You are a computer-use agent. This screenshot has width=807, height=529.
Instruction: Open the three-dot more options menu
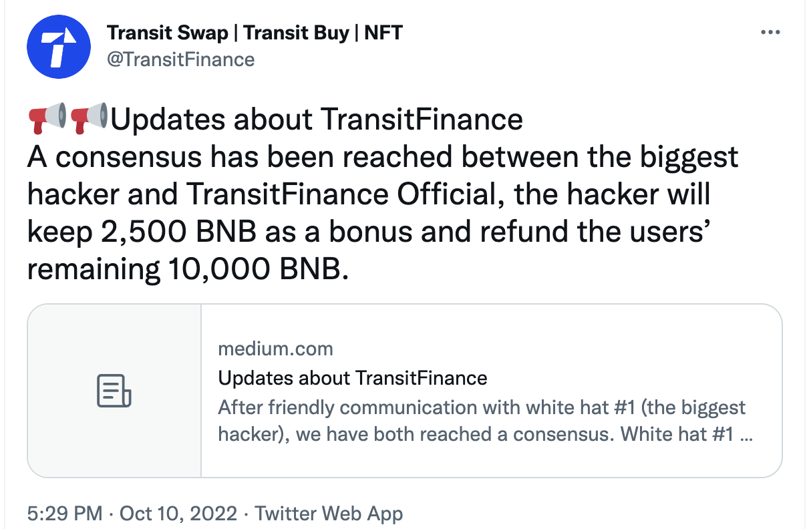[x=770, y=33]
